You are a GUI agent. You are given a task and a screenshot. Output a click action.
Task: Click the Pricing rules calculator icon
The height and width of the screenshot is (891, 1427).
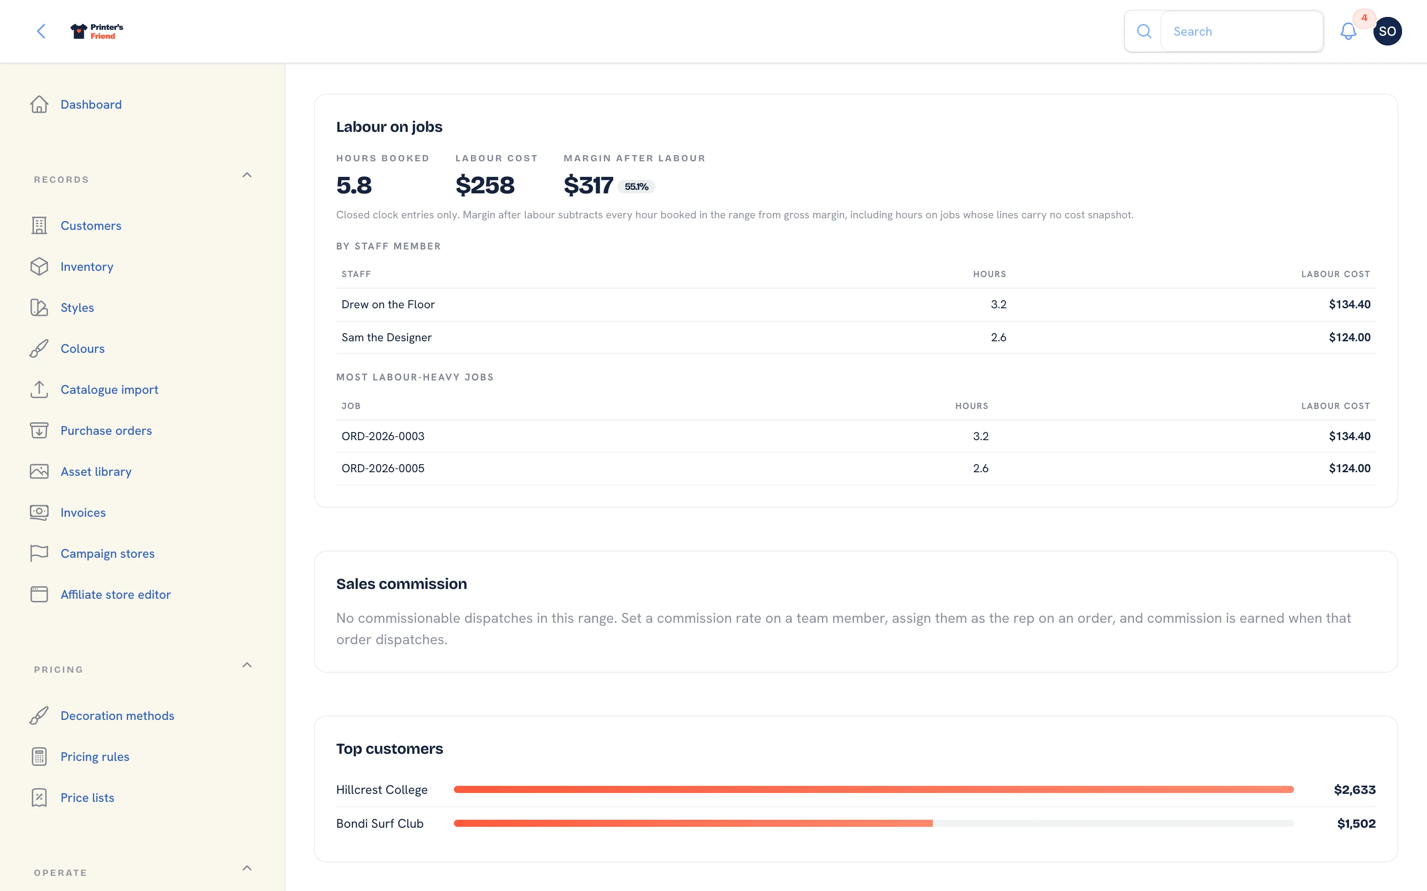coord(39,756)
